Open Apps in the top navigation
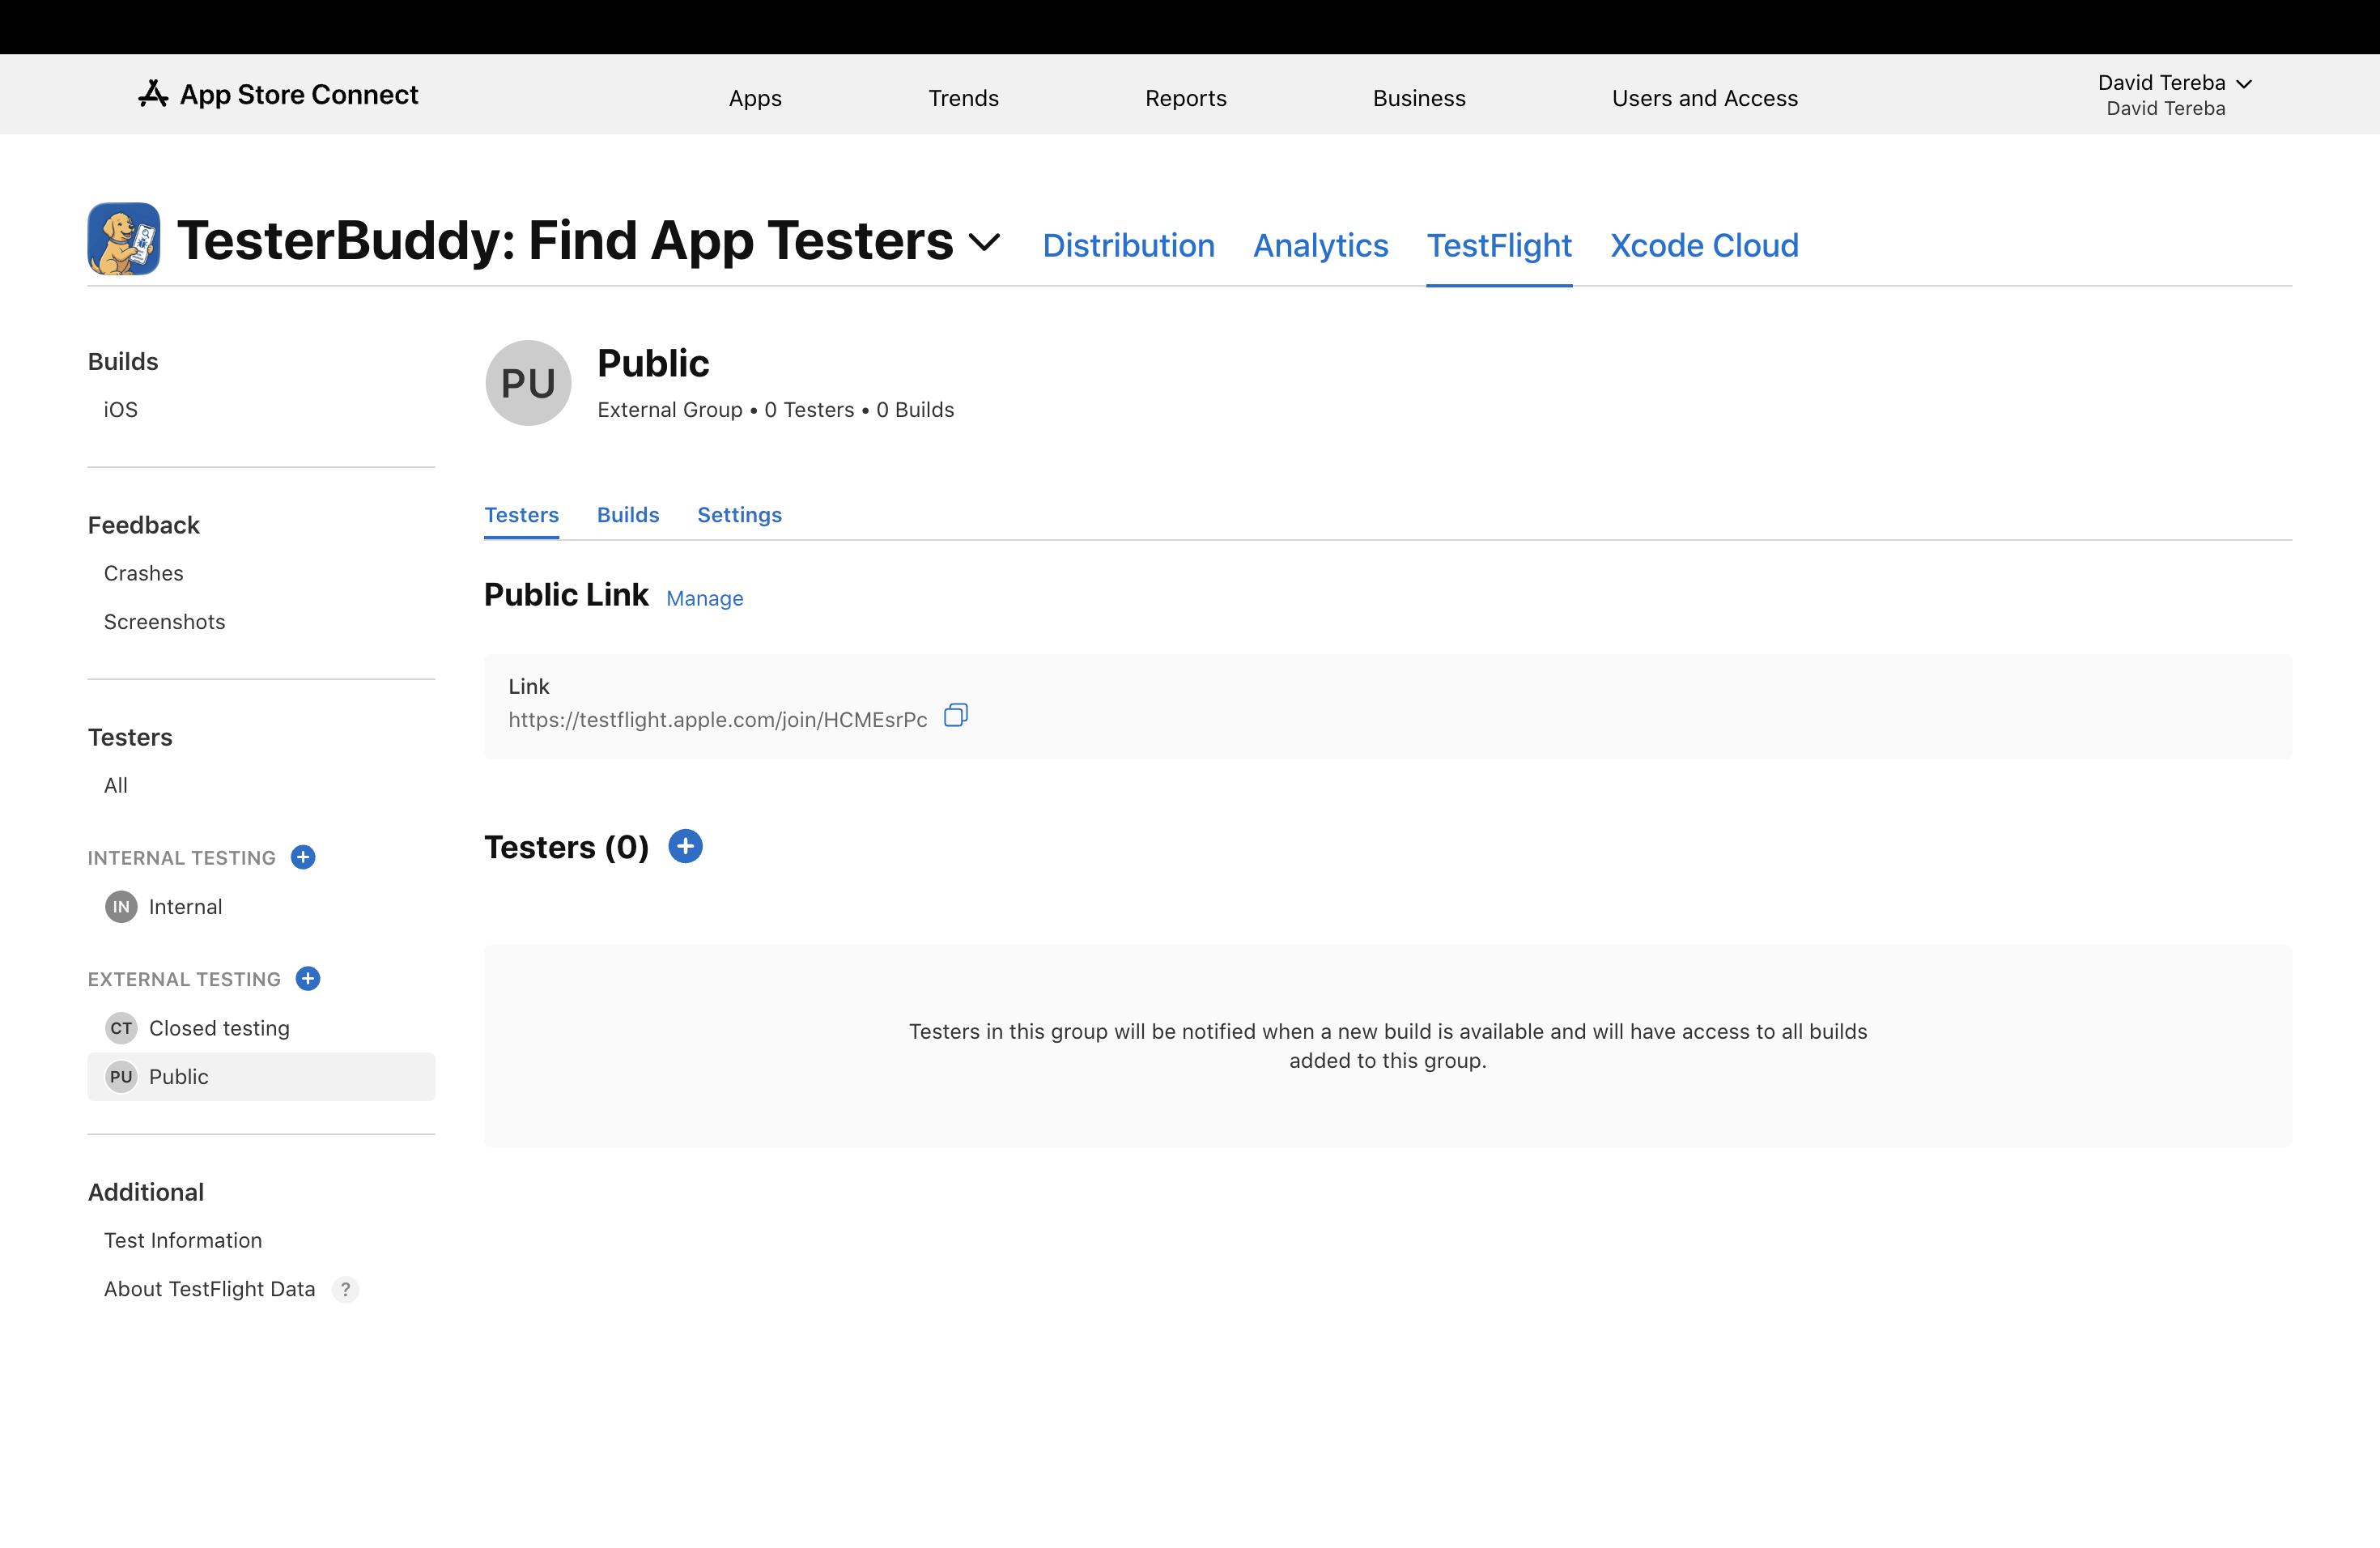 (755, 98)
